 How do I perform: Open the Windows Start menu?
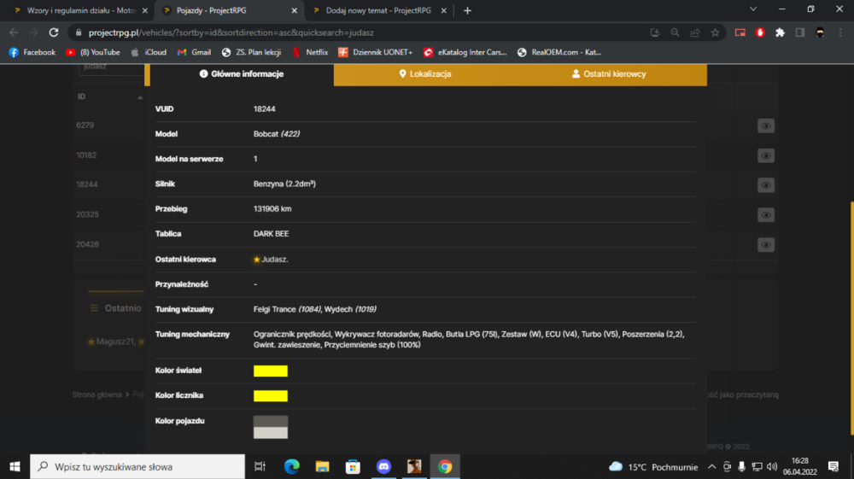coord(15,466)
